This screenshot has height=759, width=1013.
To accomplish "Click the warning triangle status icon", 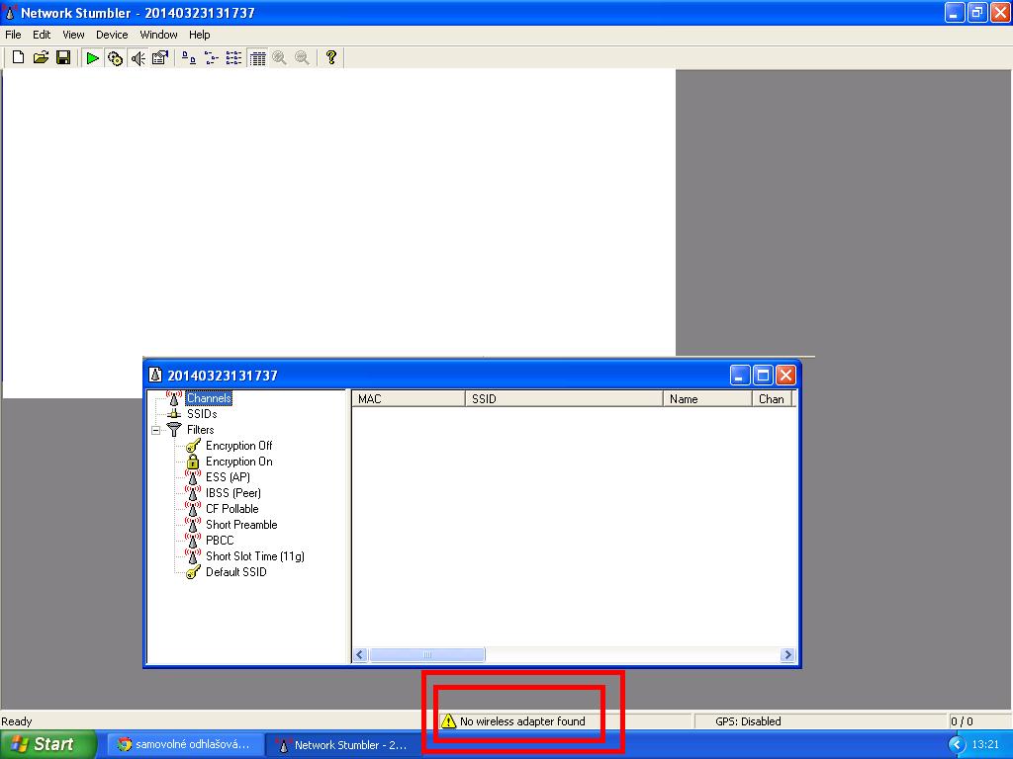I will pos(448,720).
